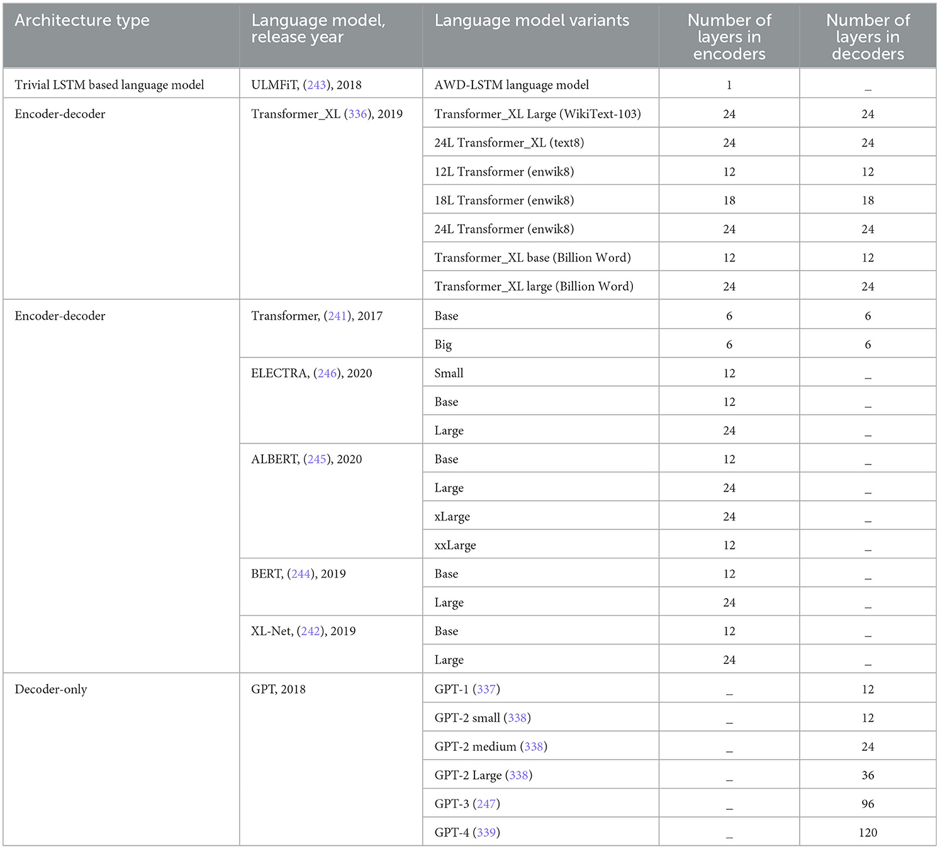Open reference 338 in GPT-2 small row
940x849 pixels.
517,718
